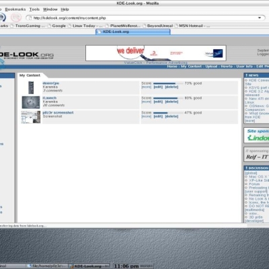Click [edit] for the iLaunch entry

click(x=158, y=102)
